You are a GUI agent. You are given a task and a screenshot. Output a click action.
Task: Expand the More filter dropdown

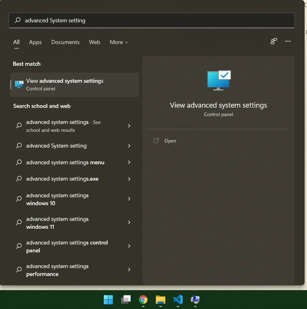(119, 42)
